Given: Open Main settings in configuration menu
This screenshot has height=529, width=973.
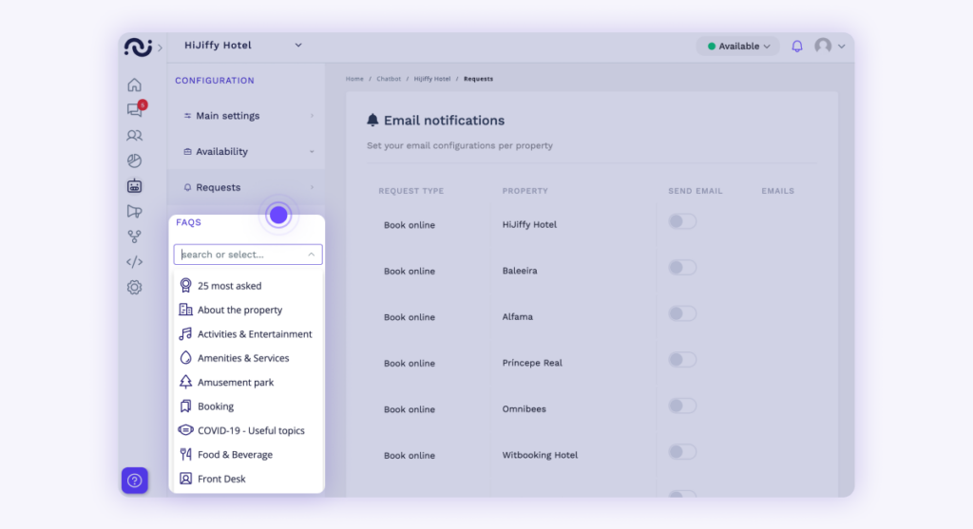Looking at the screenshot, I should [246, 116].
